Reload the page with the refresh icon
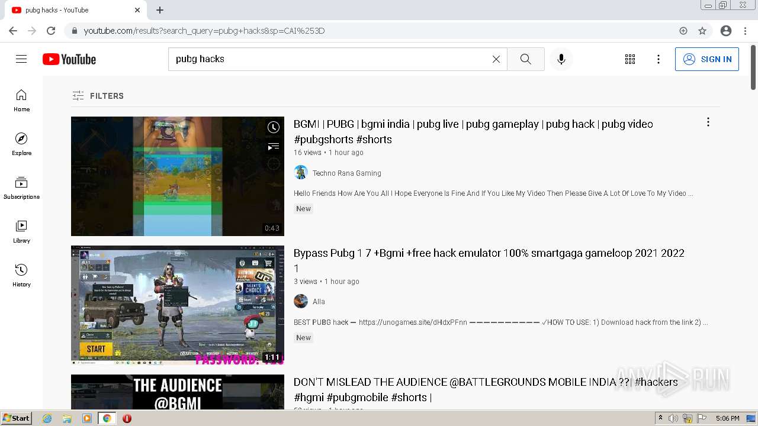 (51, 31)
